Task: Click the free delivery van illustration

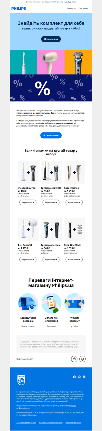Action: (28, 303)
